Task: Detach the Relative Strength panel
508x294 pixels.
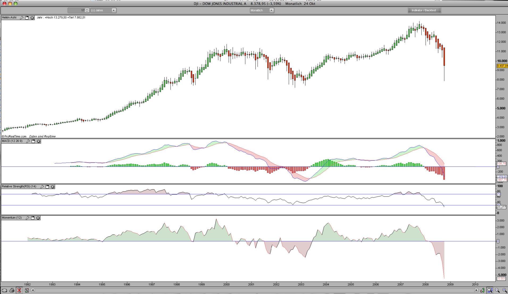Action: [x=47, y=187]
